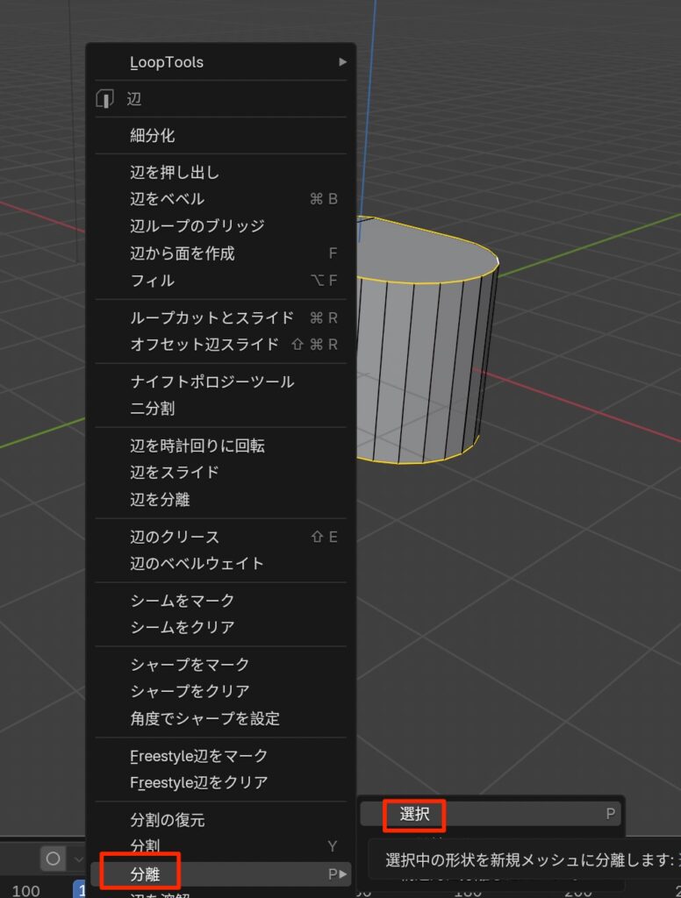Select 角度でシャープを設定
The image size is (681, 898).
(204, 718)
